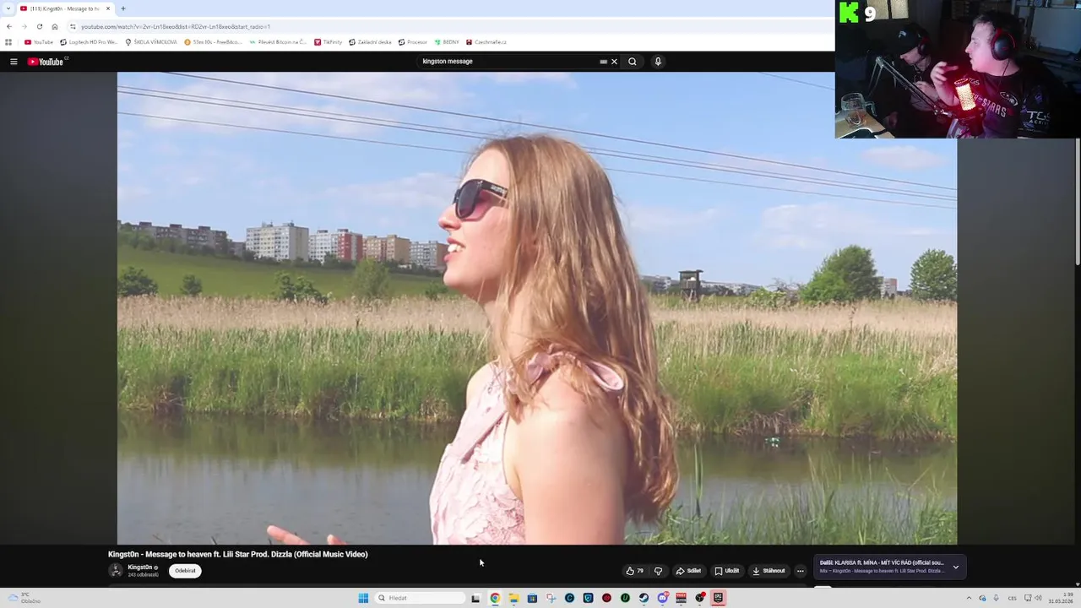Switch to Chrome in the taskbar
Viewport: 1081px width, 608px height.
495,598
